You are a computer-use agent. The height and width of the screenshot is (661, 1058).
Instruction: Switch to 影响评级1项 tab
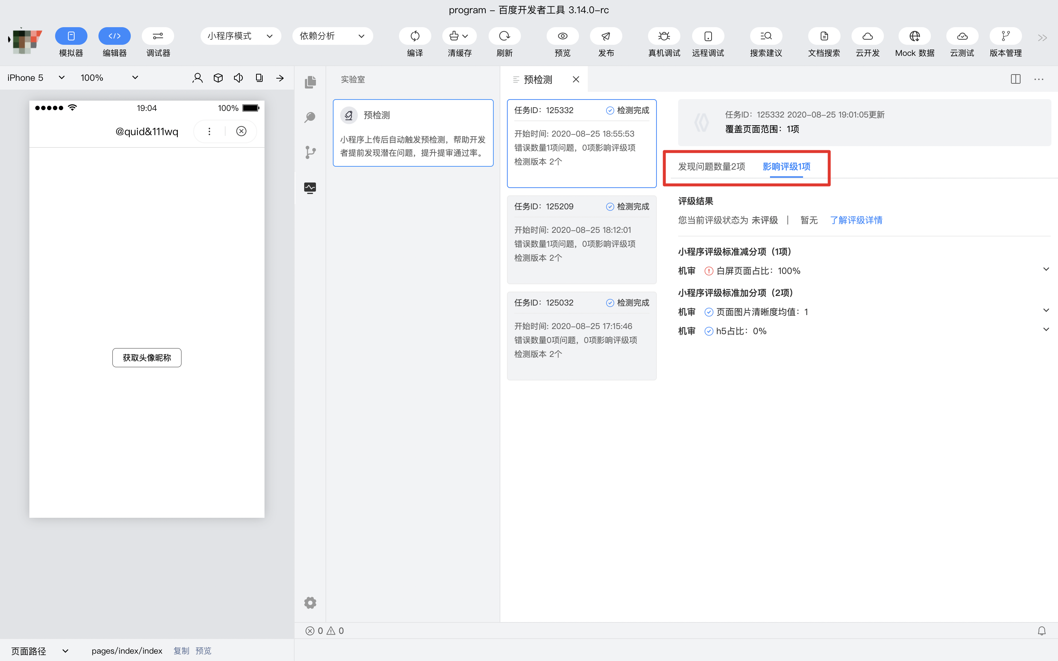click(786, 167)
